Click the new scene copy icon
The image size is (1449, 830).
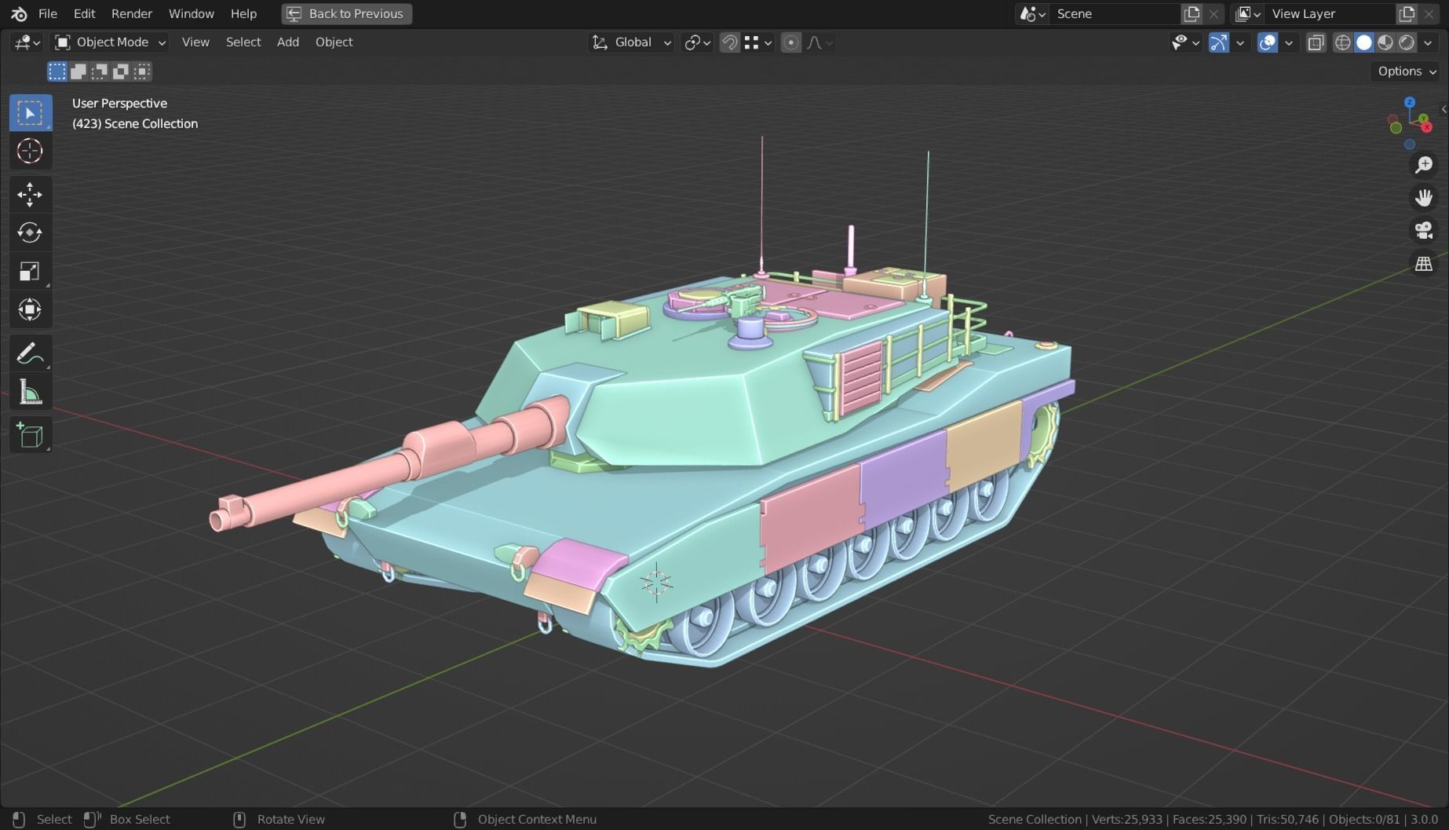coord(1192,13)
